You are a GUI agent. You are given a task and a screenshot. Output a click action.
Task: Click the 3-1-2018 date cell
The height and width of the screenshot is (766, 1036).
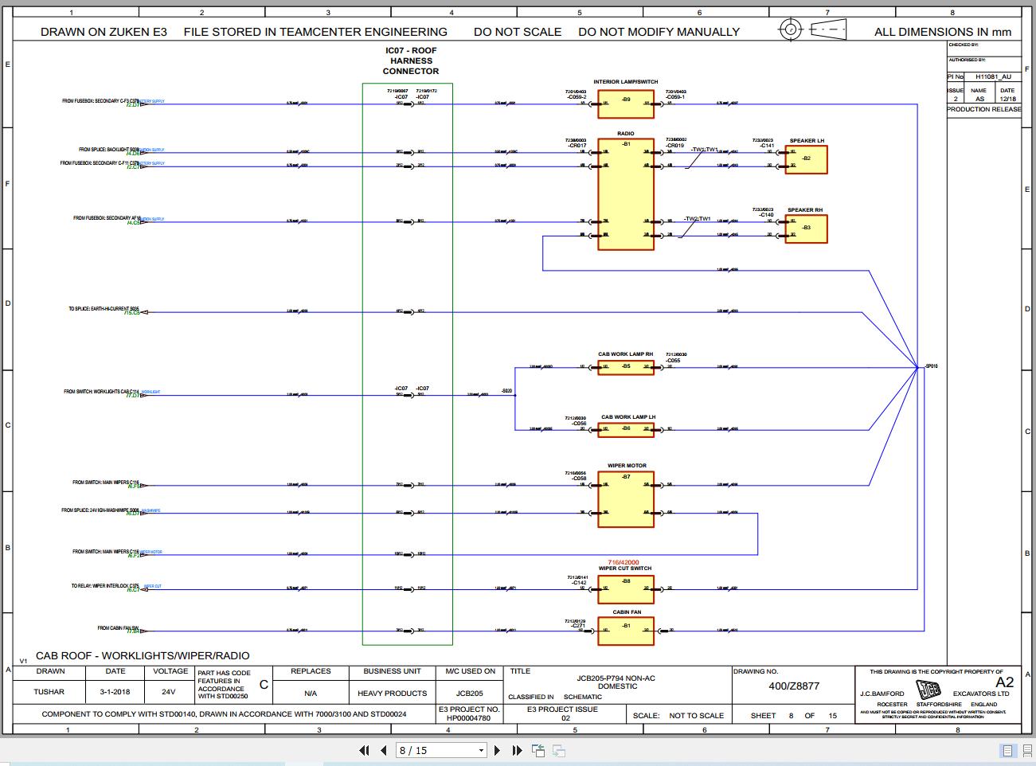[x=115, y=692]
